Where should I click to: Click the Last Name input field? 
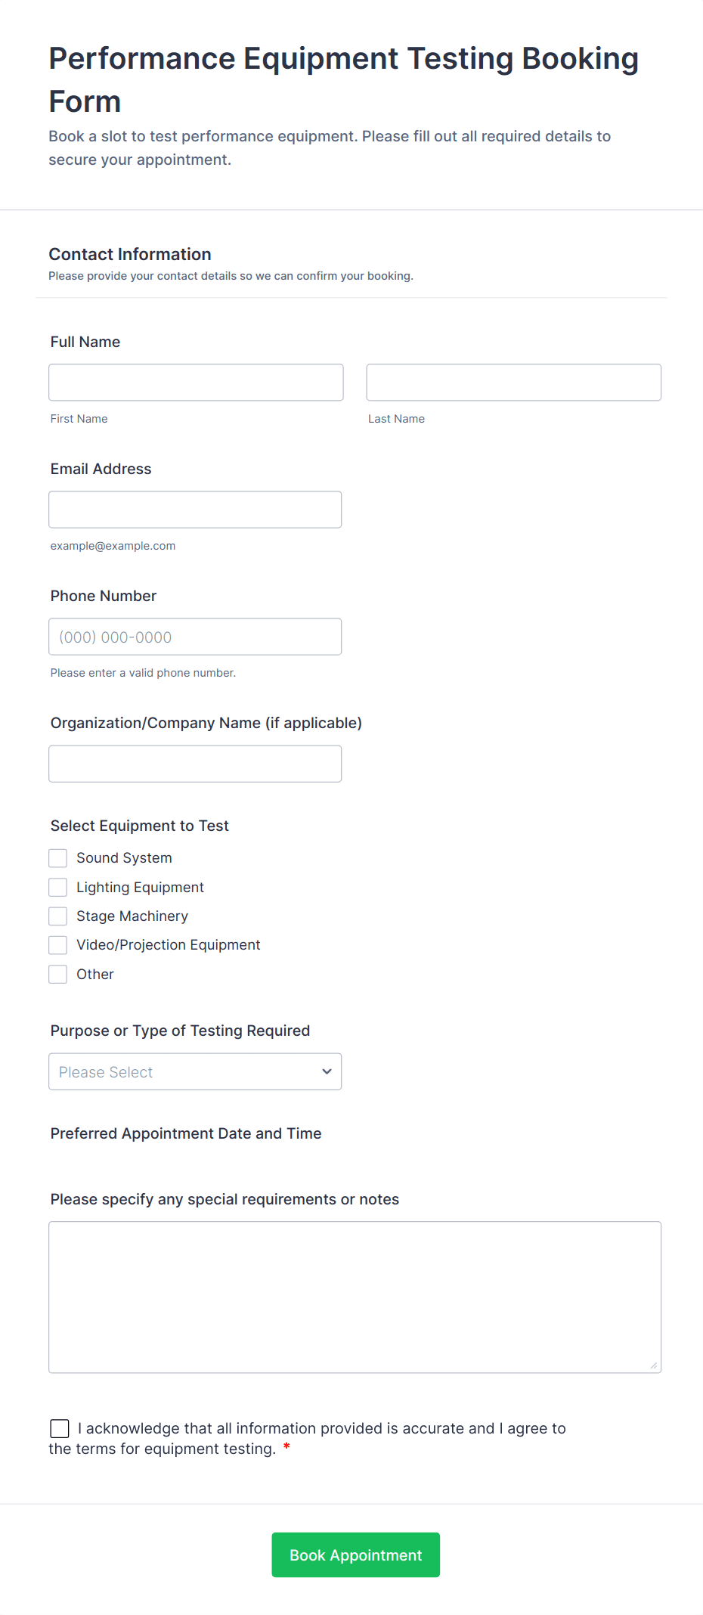pos(513,383)
